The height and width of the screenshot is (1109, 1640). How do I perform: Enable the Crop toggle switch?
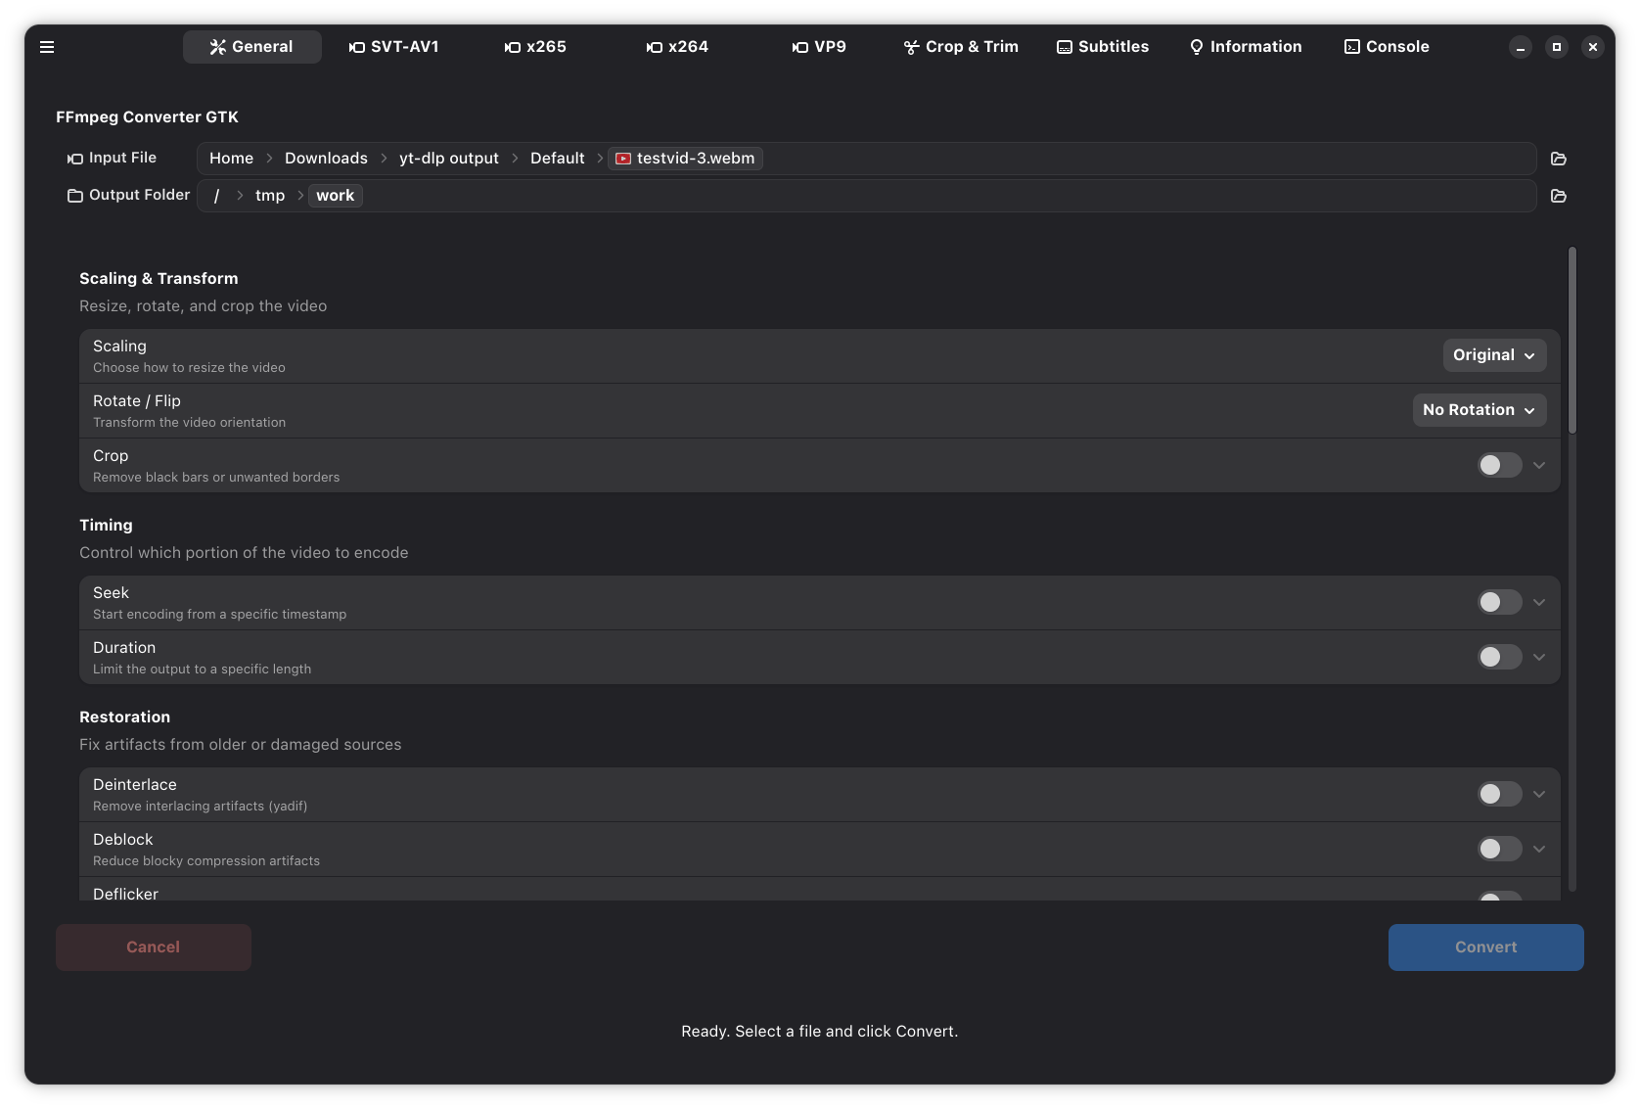(1499, 465)
